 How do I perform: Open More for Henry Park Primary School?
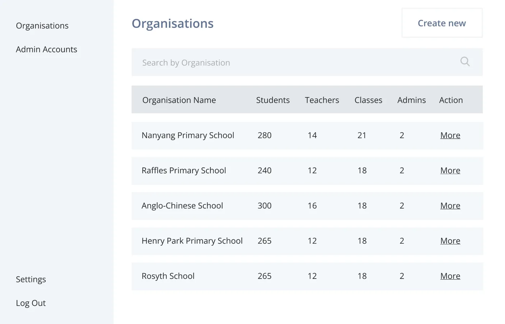coord(450,241)
